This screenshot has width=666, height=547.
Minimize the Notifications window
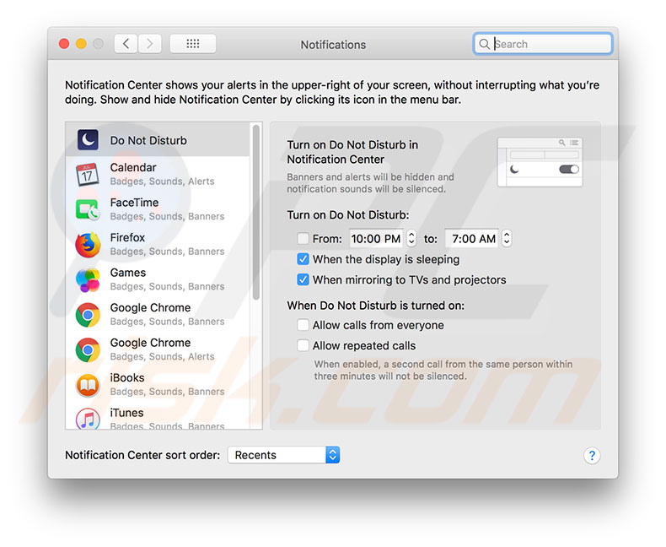coord(81,44)
